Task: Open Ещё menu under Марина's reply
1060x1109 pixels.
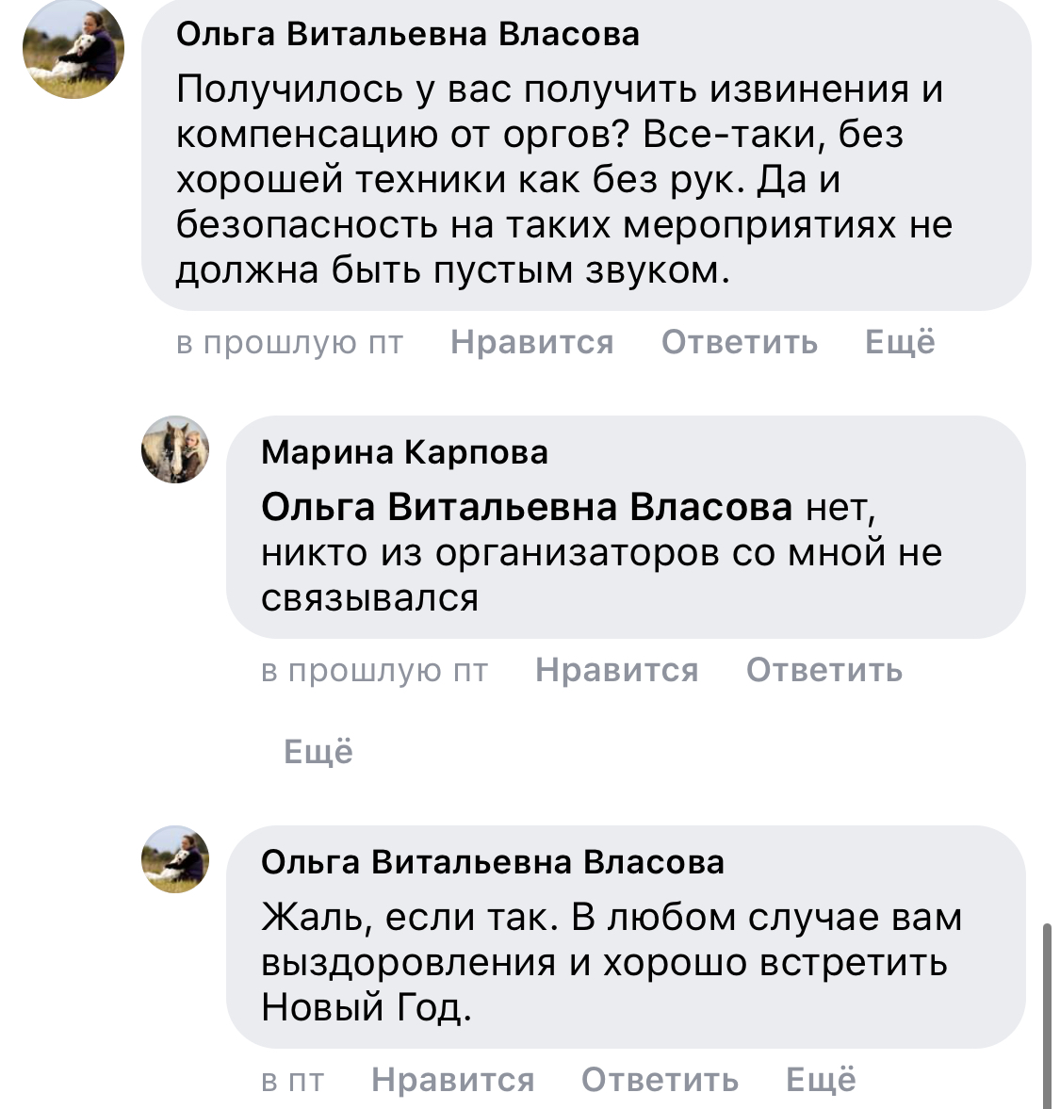Action: (318, 751)
